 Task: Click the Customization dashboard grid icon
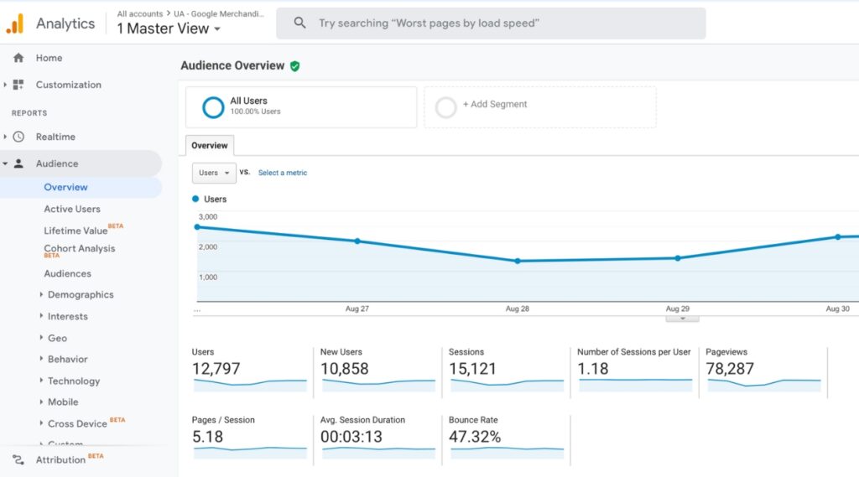point(18,85)
